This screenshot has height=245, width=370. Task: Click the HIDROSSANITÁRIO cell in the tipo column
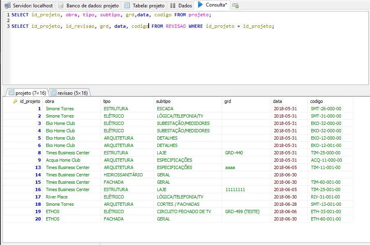click(123, 175)
